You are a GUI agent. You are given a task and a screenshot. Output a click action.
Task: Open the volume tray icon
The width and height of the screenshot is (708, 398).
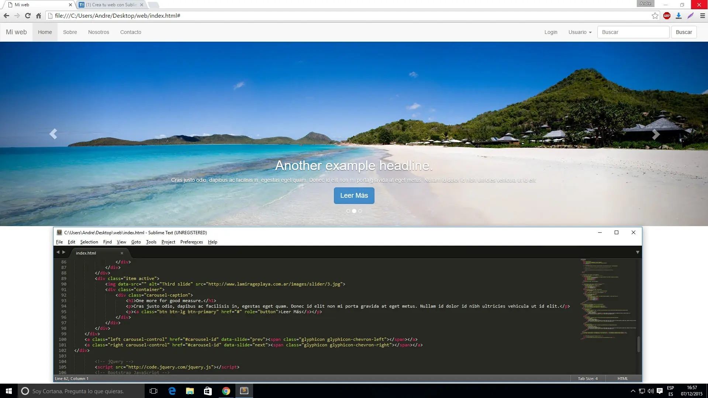650,391
